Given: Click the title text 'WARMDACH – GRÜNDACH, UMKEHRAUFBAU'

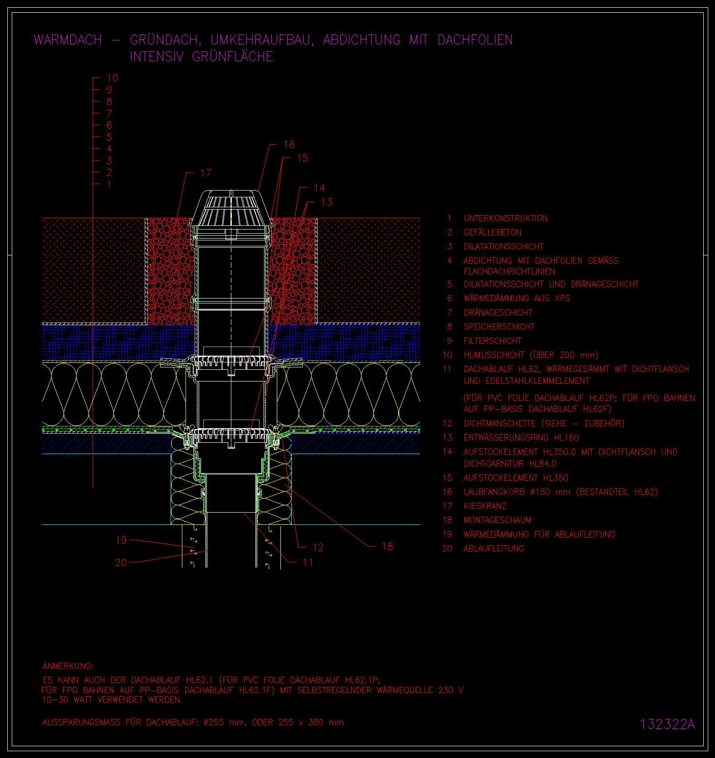Looking at the screenshot, I should pyautogui.click(x=174, y=40).
